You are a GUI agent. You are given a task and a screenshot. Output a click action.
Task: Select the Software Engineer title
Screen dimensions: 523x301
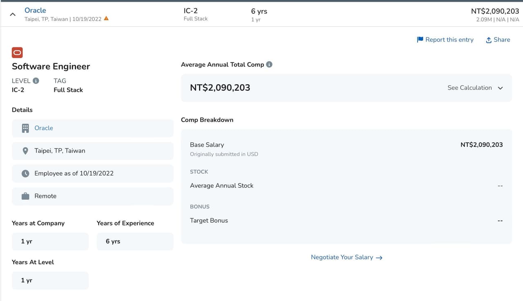click(51, 66)
